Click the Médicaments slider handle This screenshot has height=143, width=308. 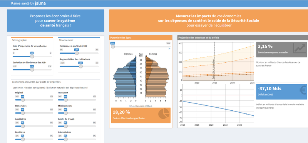pos(65,113)
